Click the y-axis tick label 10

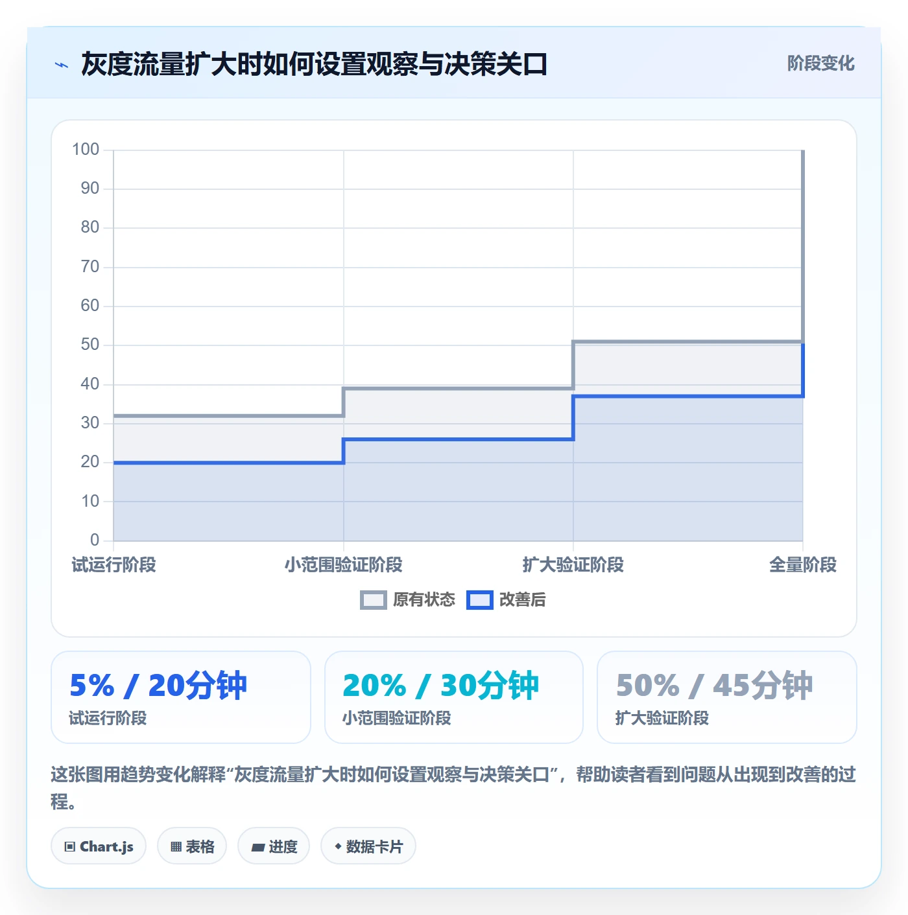coord(90,502)
